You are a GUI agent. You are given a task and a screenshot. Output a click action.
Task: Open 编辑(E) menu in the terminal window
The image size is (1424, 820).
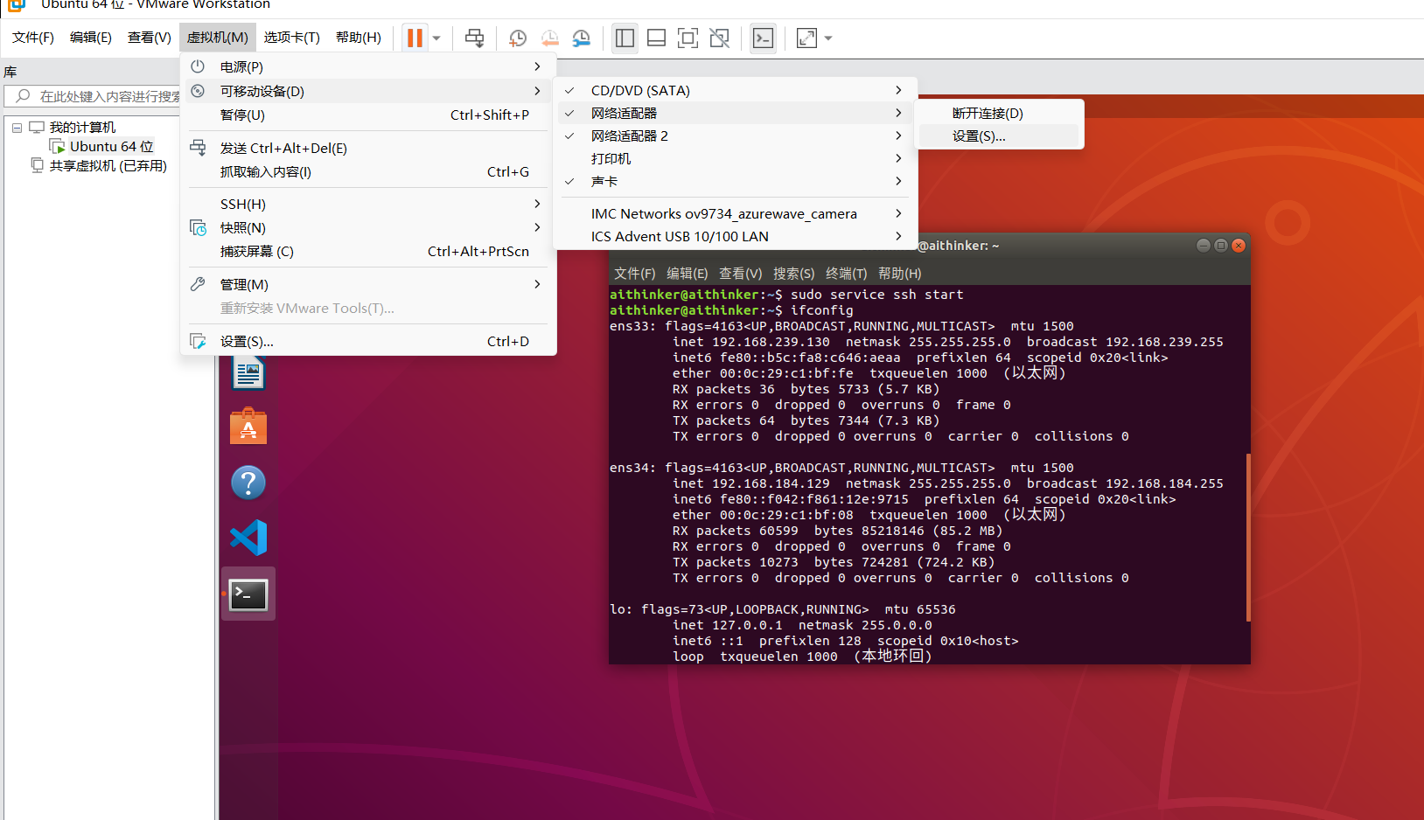(688, 273)
